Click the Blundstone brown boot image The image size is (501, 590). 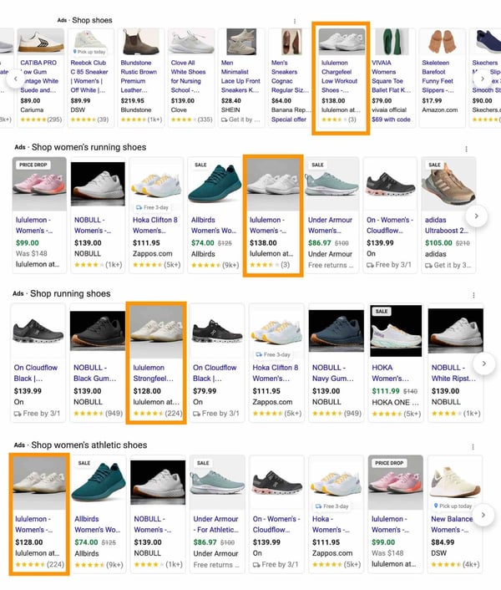click(x=141, y=42)
